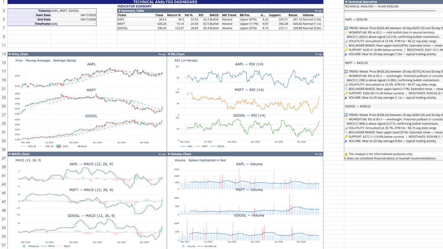Click the key support icon for MSFT
The height and width of the screenshot is (249, 443).
(x=346, y=93)
